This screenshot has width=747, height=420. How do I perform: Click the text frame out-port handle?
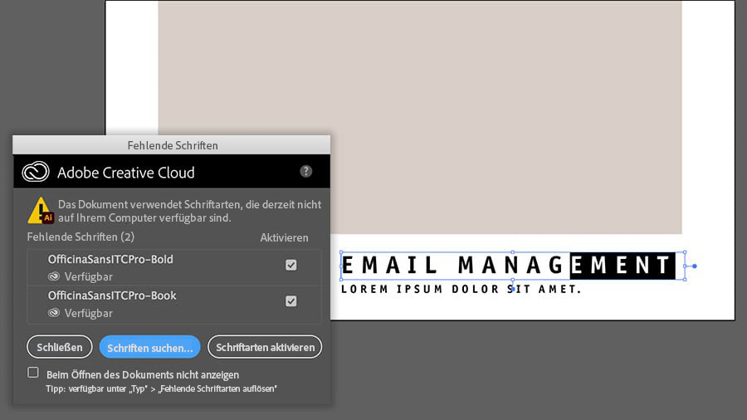coord(694,266)
